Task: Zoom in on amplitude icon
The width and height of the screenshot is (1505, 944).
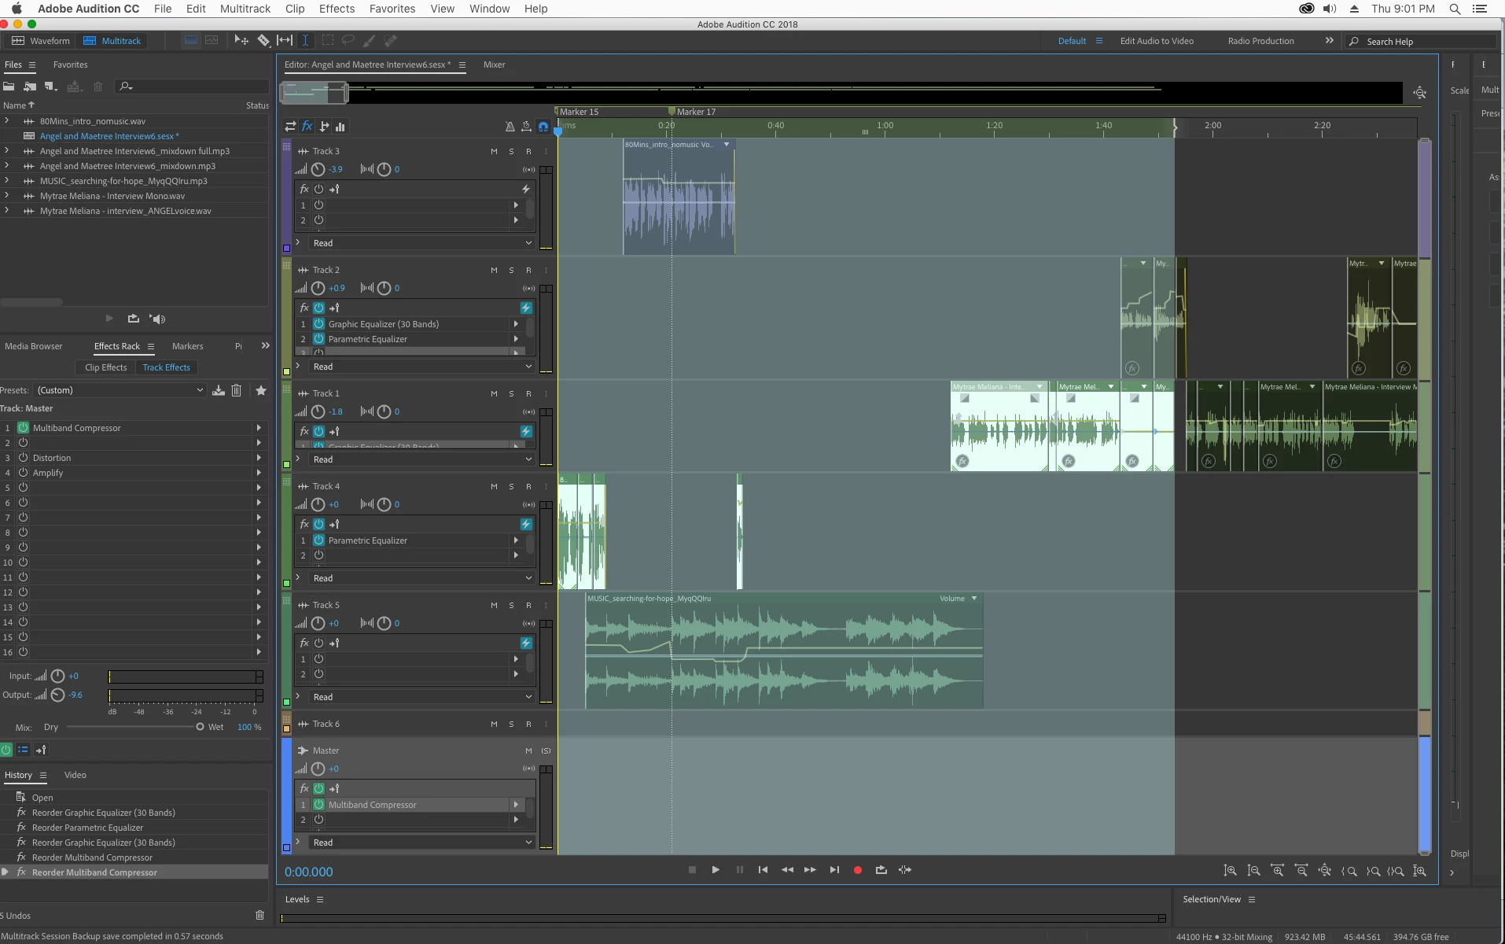Action: click(1231, 871)
